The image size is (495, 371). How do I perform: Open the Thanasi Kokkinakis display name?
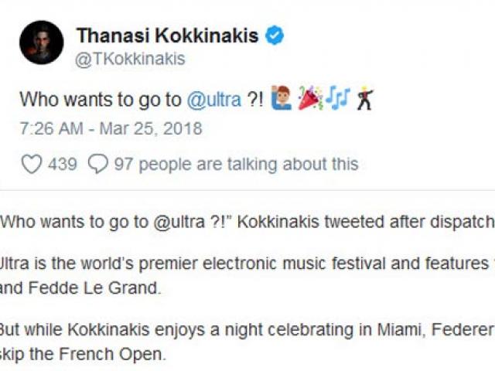tap(166, 35)
